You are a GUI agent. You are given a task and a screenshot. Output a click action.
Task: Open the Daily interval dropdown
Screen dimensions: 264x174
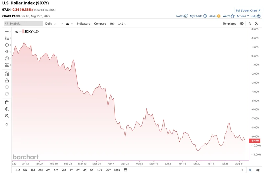tap(50, 24)
